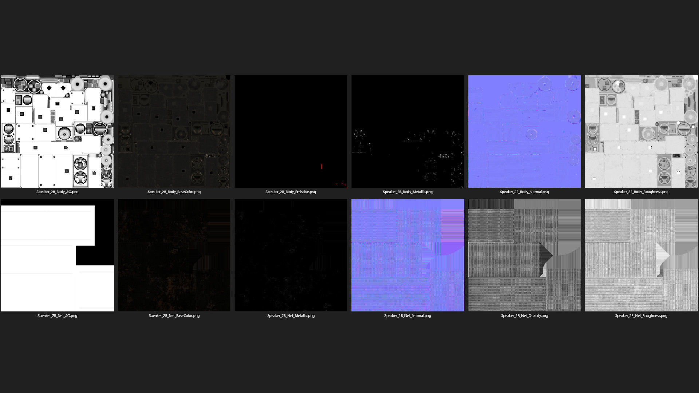Select the Speaker_2B_Net_Normal.png purple map
This screenshot has height=393, width=699.
pos(407,255)
